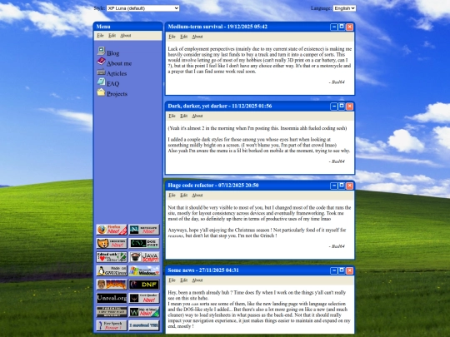Open File menu in the Menu panel
The height and width of the screenshot is (337, 450).
click(100, 36)
